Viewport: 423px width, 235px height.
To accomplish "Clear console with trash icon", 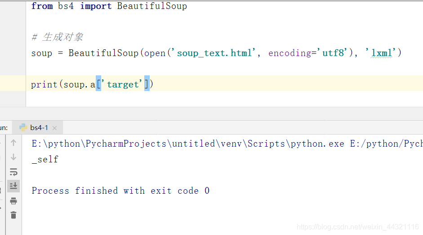I will tap(13, 215).
